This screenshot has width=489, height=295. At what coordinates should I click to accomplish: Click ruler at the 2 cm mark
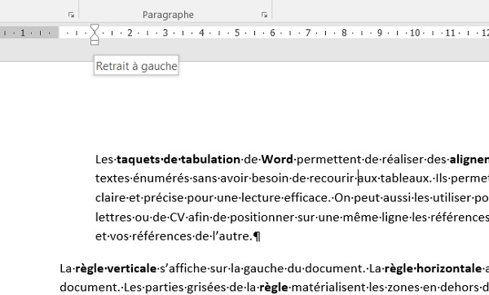coord(130,33)
